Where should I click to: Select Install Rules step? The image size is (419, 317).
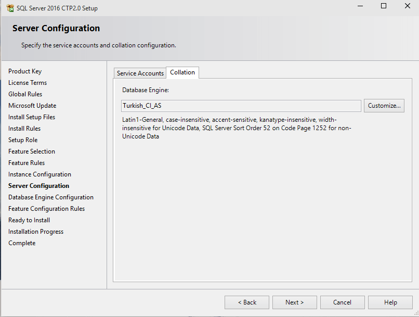point(24,129)
